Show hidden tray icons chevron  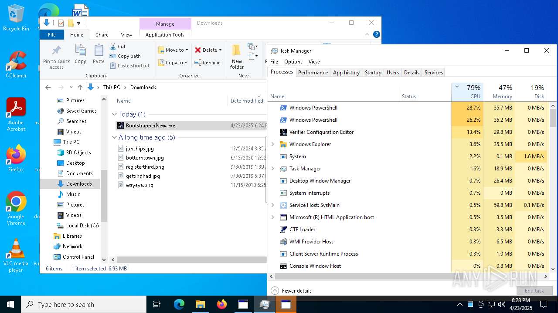click(x=459, y=304)
